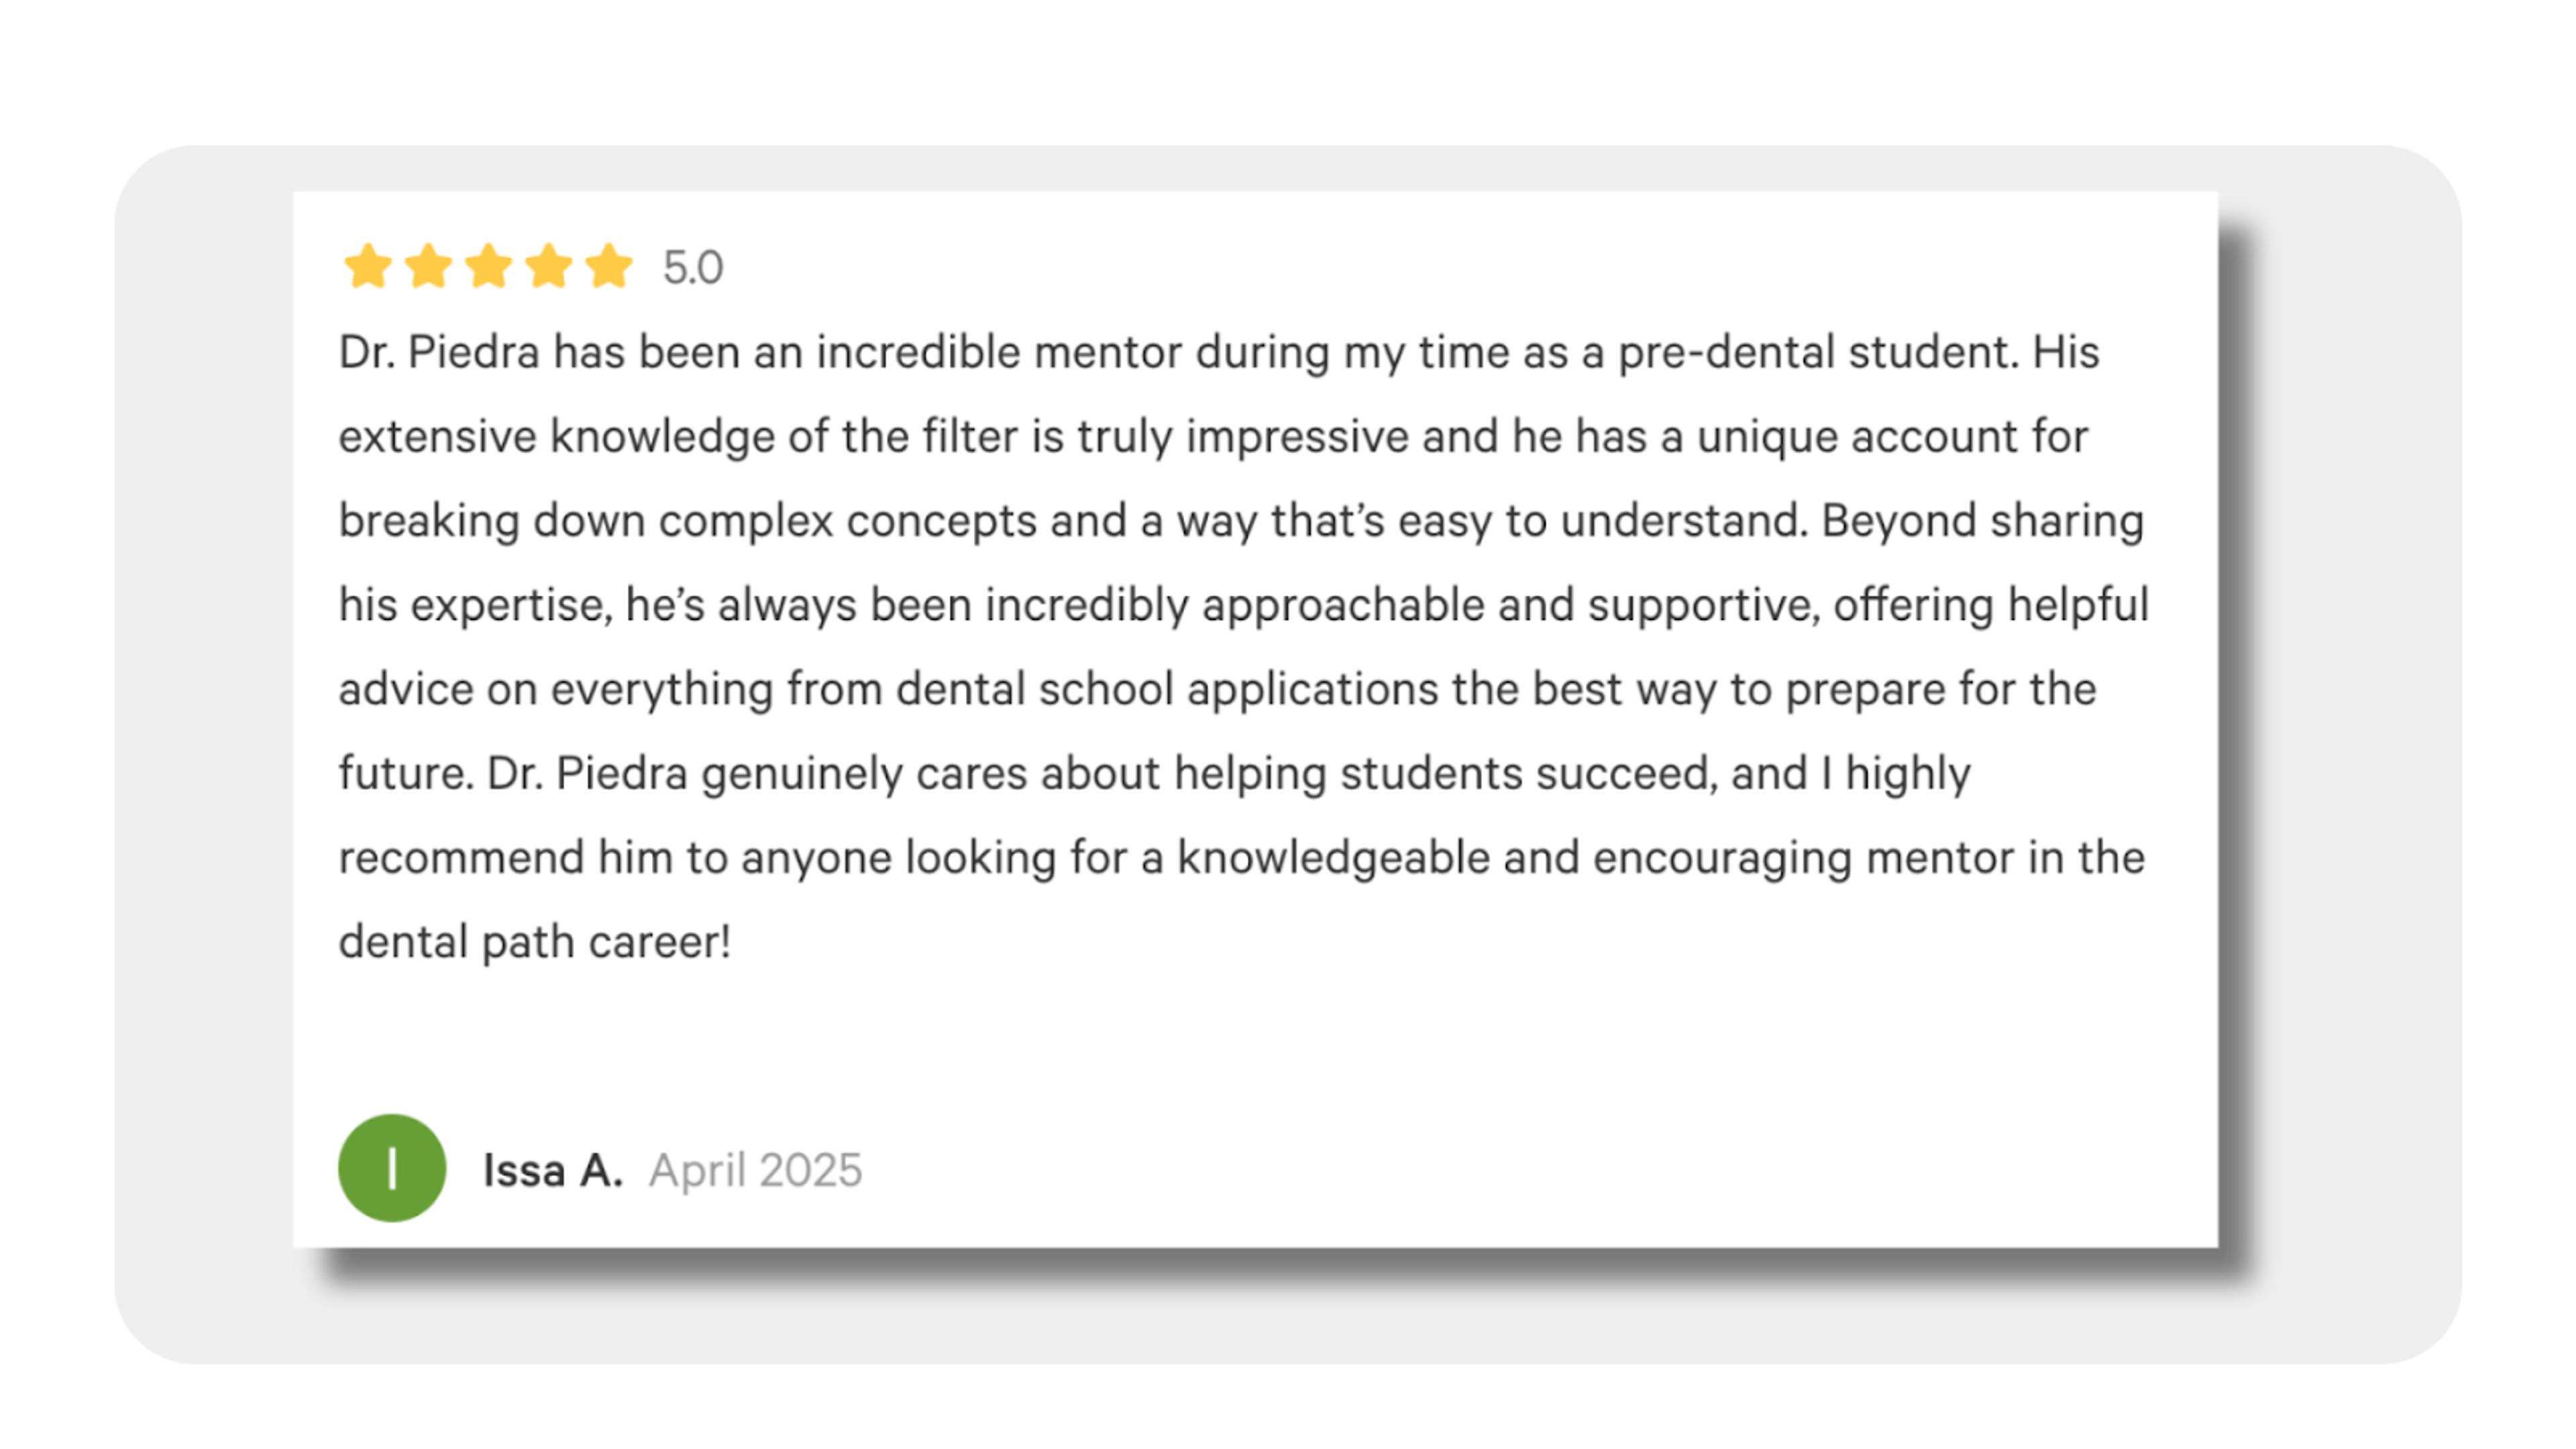Click the fifth yellow rating star
Image resolution: width=2576 pixels, height=1449 pixels.
coord(609,266)
